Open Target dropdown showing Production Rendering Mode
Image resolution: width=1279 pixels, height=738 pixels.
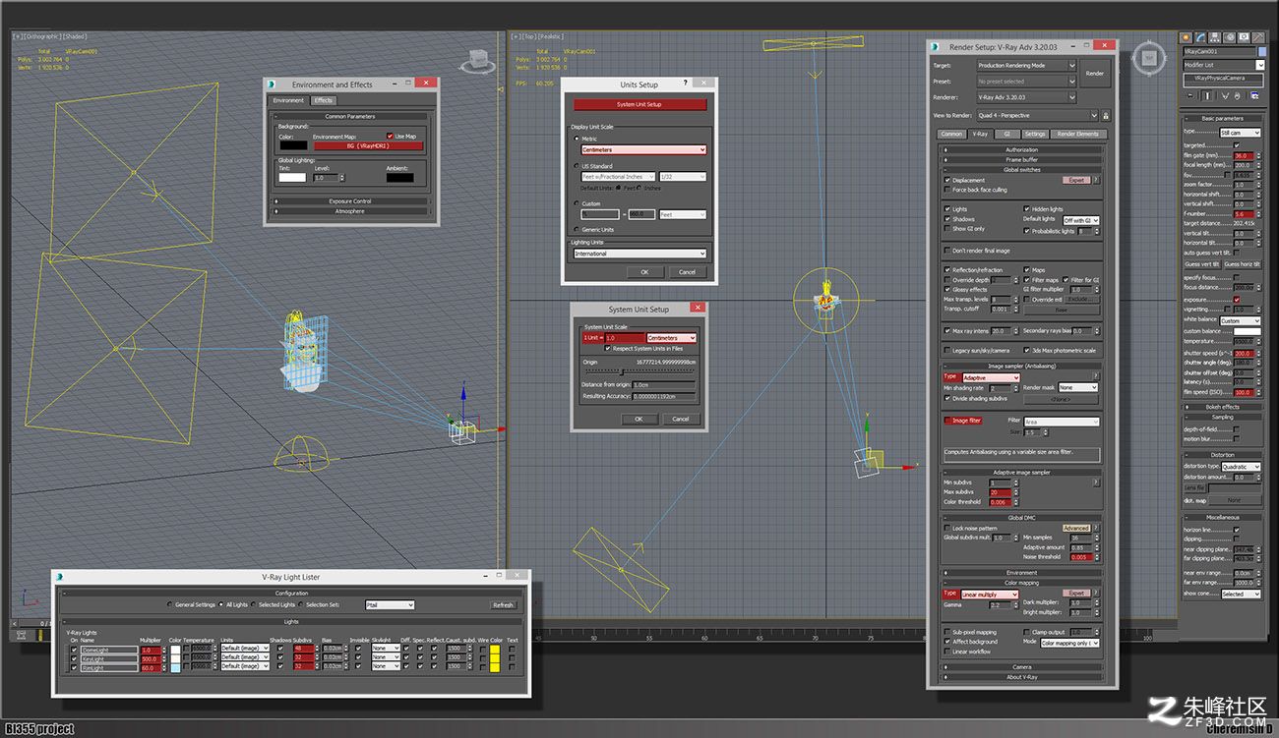click(x=1026, y=66)
